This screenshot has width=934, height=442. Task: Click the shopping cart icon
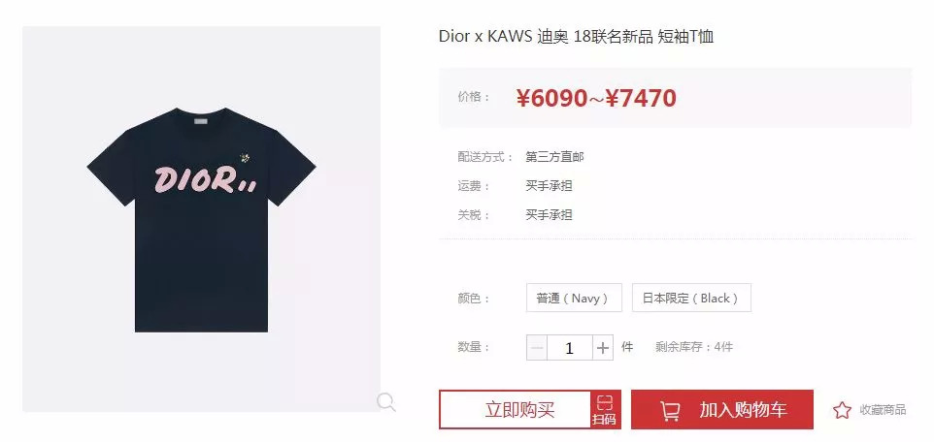pyautogui.click(x=670, y=410)
